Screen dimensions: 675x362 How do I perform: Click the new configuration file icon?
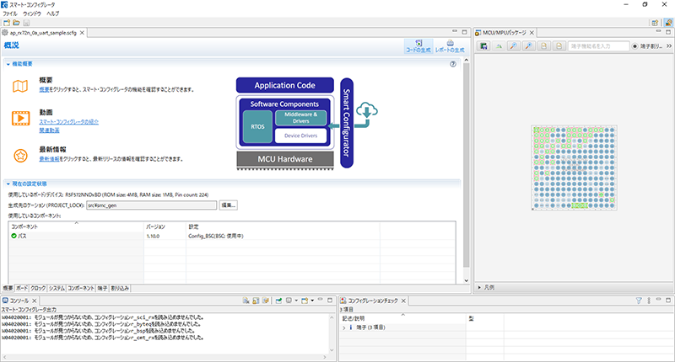pyautogui.click(x=7, y=23)
